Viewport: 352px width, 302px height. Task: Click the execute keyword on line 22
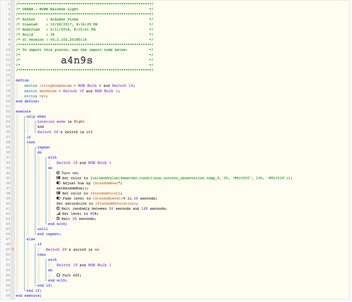[x=23, y=111]
